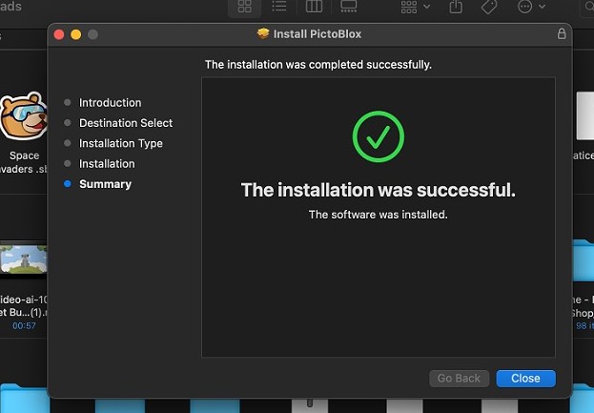Select Space Invaders bear file in Finder
This screenshot has height=413, width=594.
pyautogui.click(x=24, y=116)
